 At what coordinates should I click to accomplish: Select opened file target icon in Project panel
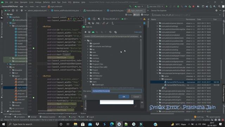(13, 11)
